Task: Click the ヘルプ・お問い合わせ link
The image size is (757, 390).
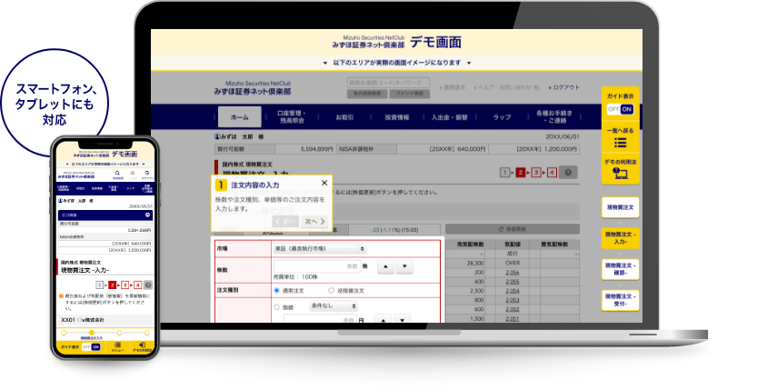Action: pos(505,87)
